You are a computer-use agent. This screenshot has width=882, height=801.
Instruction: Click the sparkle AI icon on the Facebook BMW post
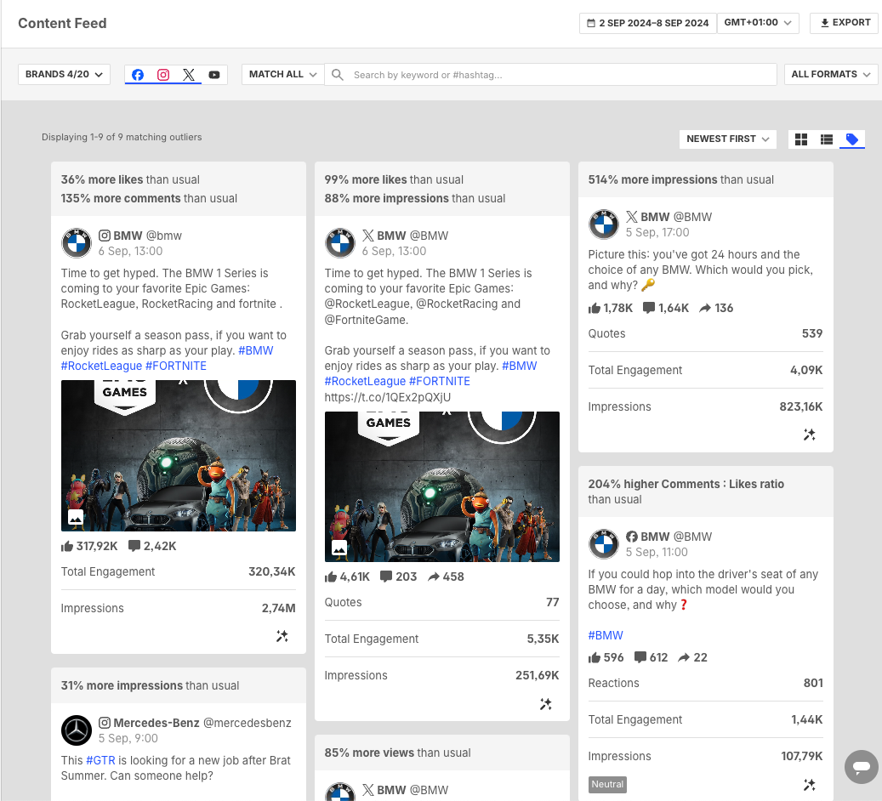pos(810,785)
